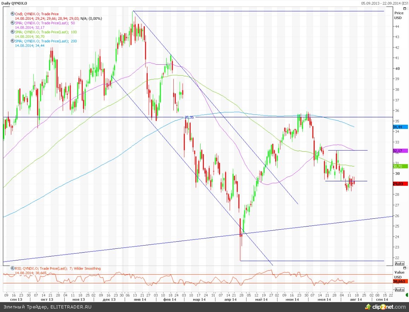Click the round icon beside the SMA 100 legend
This screenshot has width=409, height=312.
(12, 32)
